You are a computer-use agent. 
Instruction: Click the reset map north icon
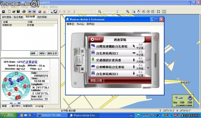153,12
